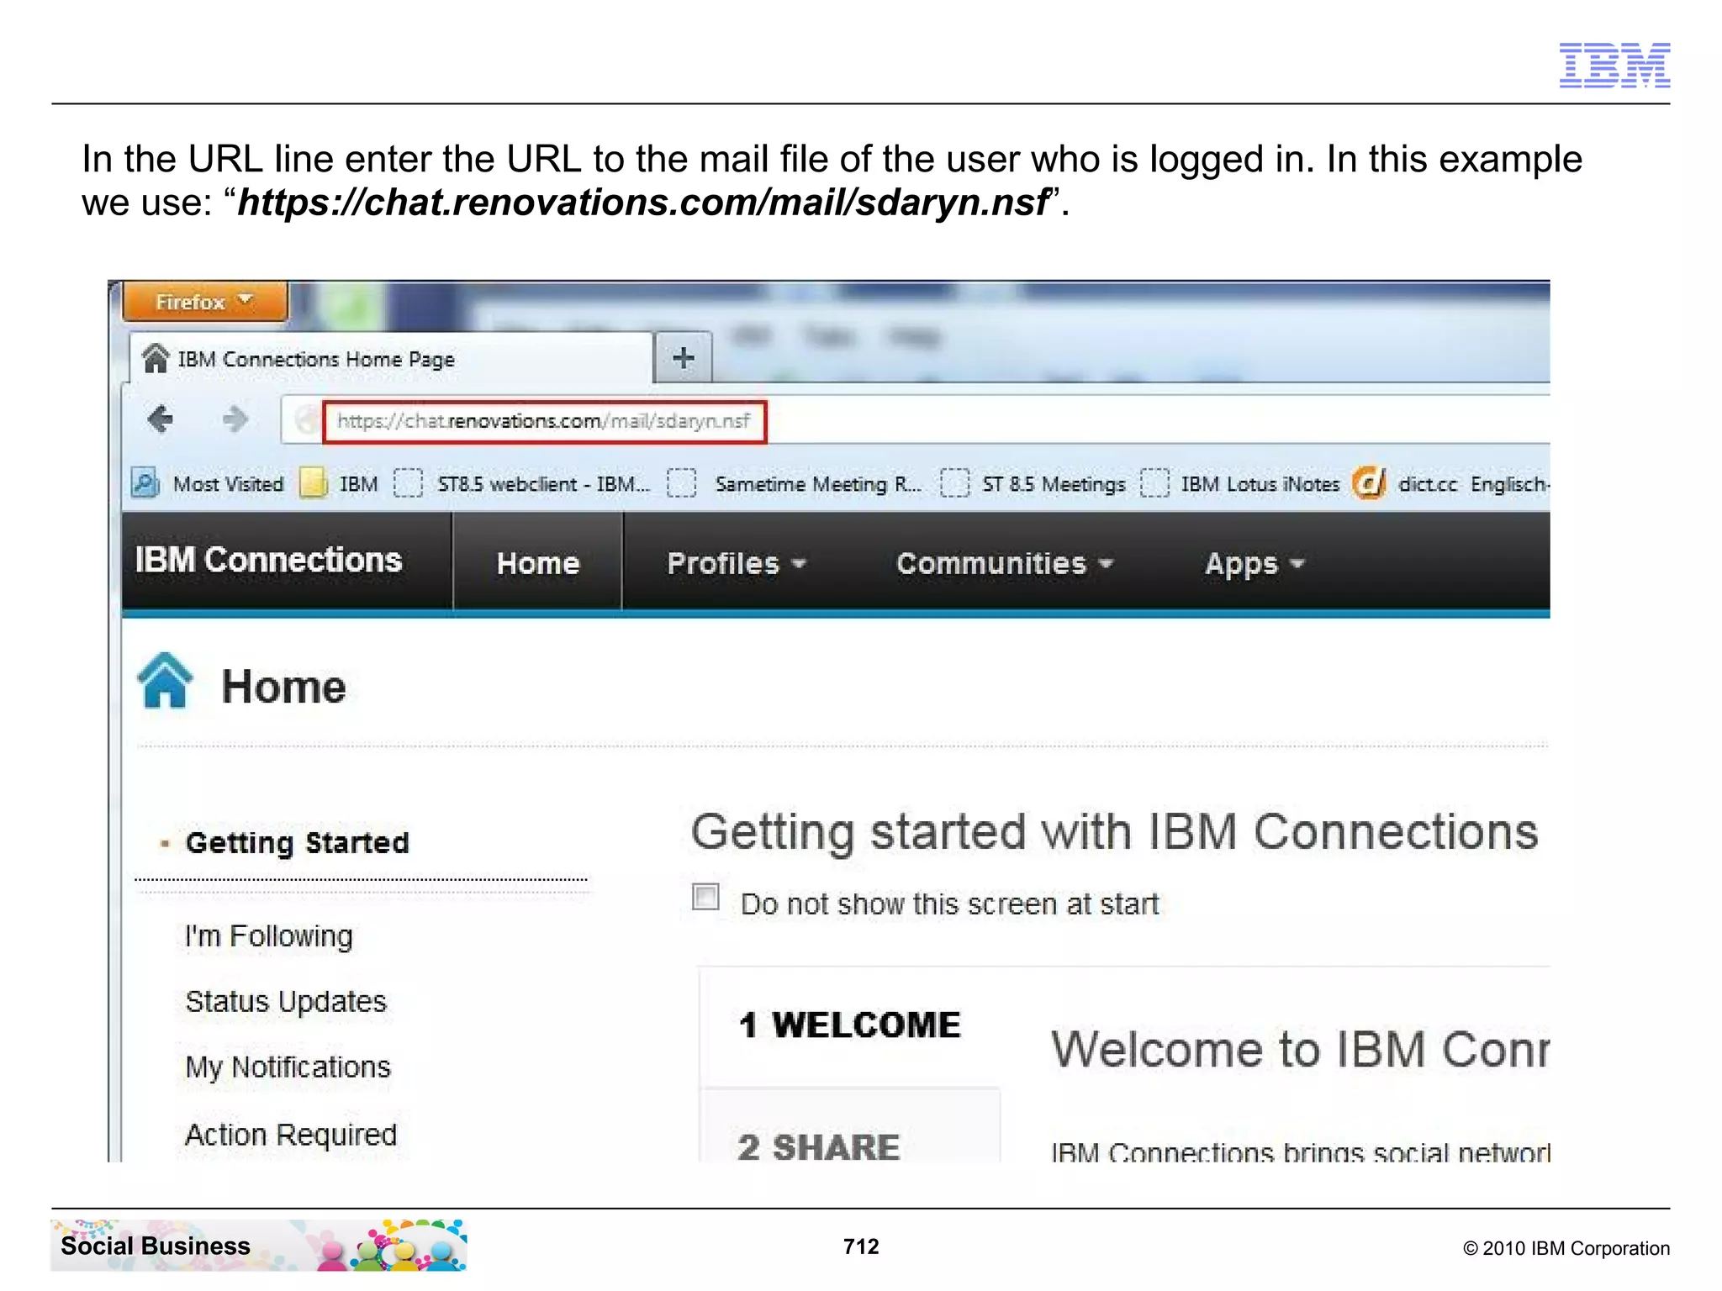Open the Sametime Meeting R... bookmark
The image size is (1722, 1291).
(818, 484)
